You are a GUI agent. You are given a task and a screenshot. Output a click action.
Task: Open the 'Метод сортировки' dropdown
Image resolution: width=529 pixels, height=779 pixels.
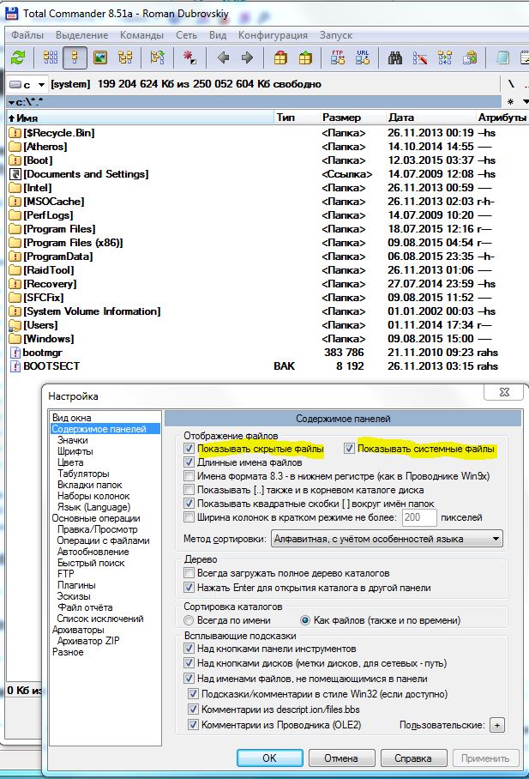pos(496,539)
